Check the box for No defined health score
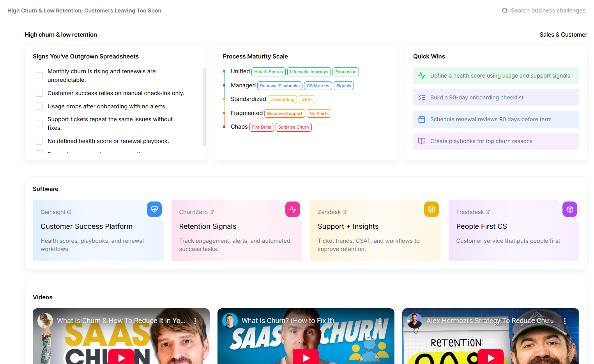 [x=39, y=141]
